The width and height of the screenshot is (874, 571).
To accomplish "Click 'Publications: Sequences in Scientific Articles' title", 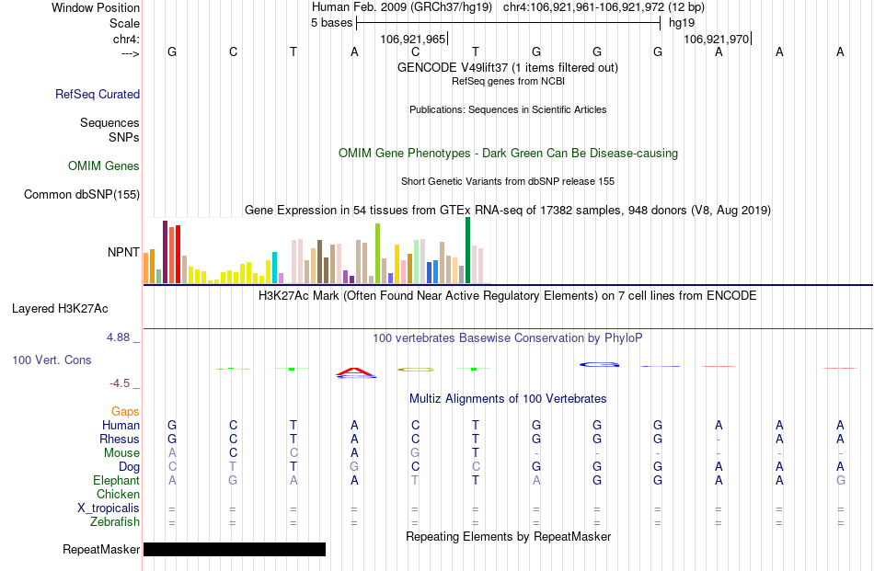I will [x=508, y=109].
